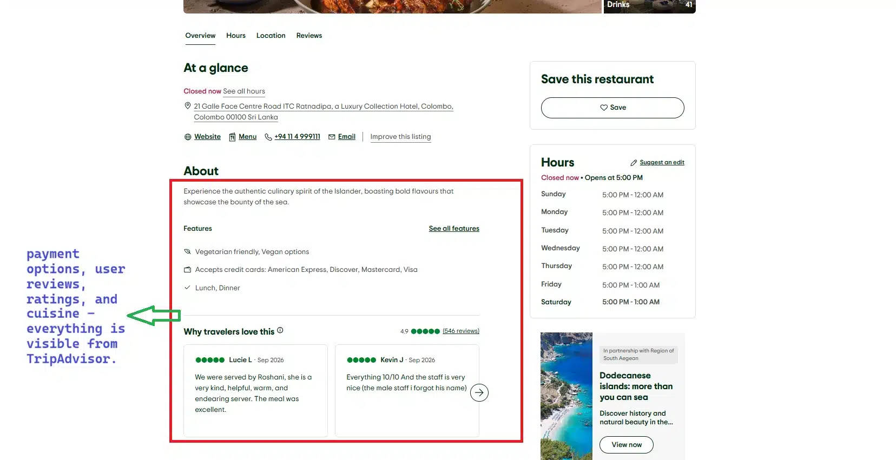Click the envelope icon next to Email
Screen dimensions: 896x460
point(332,137)
